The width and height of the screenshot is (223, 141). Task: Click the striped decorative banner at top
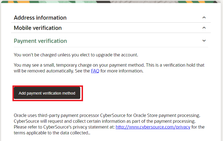111,2
